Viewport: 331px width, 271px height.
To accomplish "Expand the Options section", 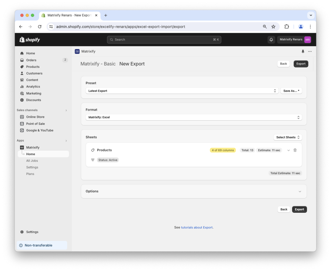I will point(194,191).
